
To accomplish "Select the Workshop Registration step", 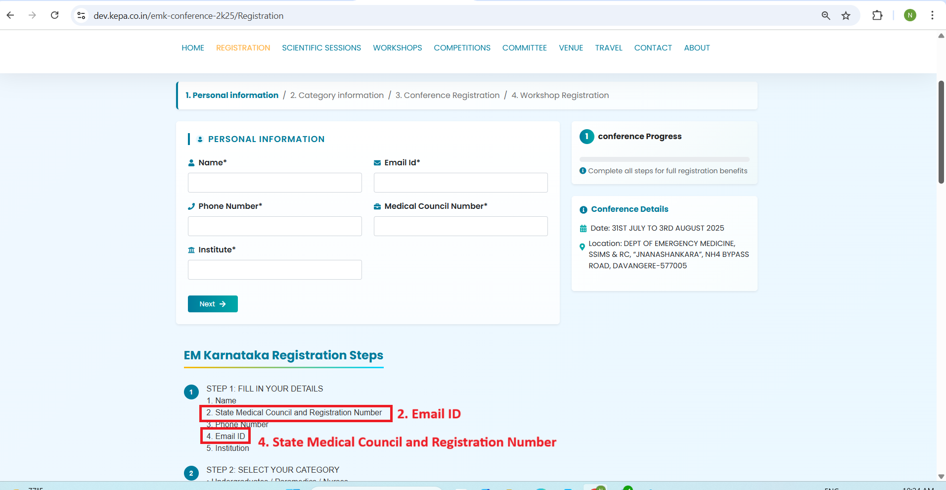I will (x=560, y=96).
